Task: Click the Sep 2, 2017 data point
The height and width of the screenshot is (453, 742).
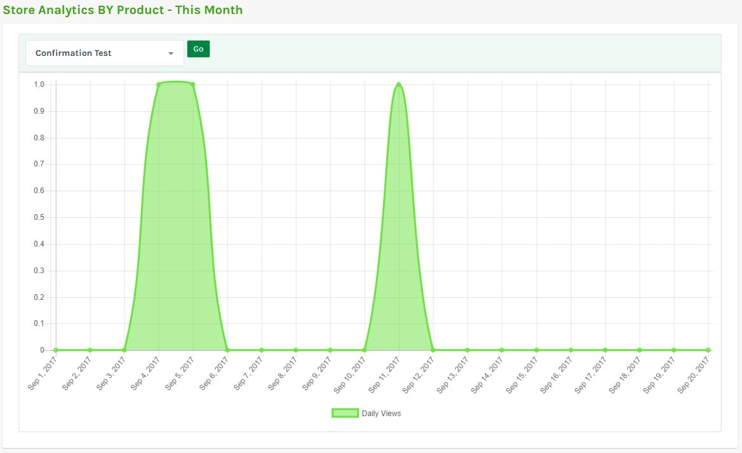Action: point(90,350)
